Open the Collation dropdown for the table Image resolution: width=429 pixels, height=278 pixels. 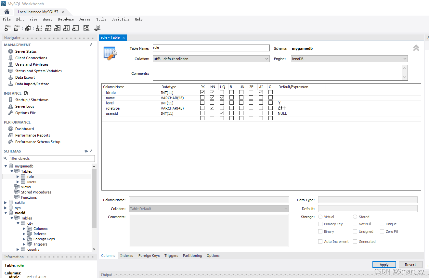211,59
